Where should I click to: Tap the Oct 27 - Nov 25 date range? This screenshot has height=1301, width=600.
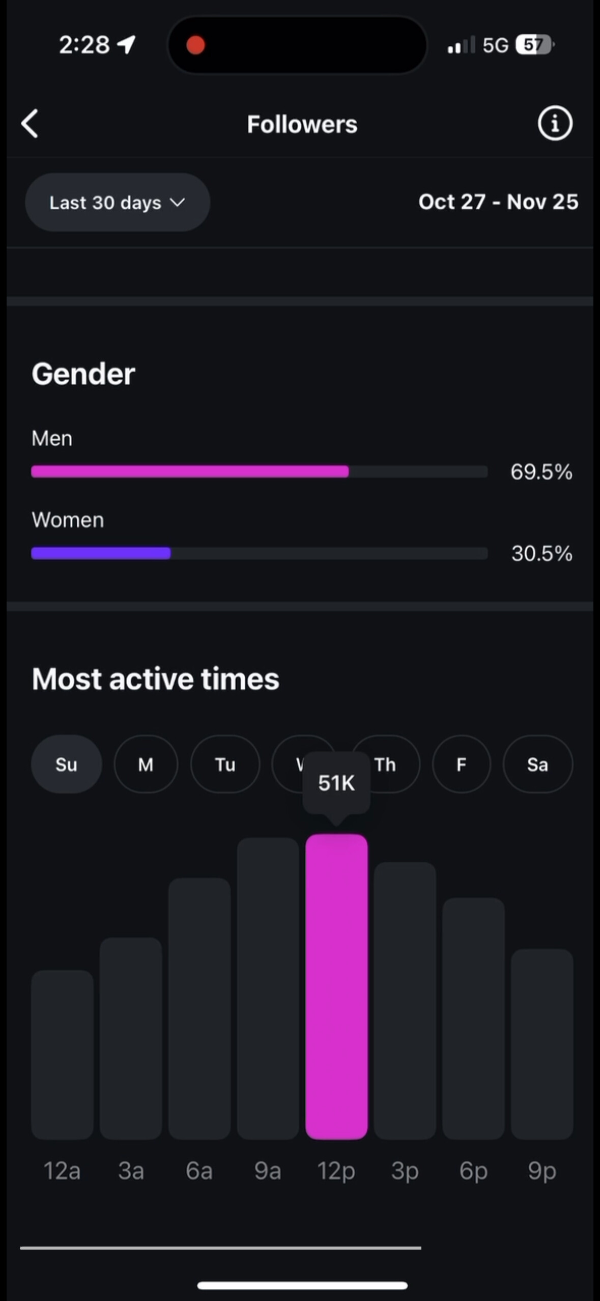pos(498,202)
